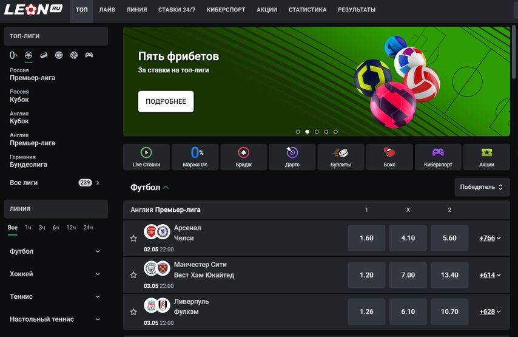Viewport: 518px width, 337px height.
Task: Star the Манчестер Сити match
Action: point(133,275)
